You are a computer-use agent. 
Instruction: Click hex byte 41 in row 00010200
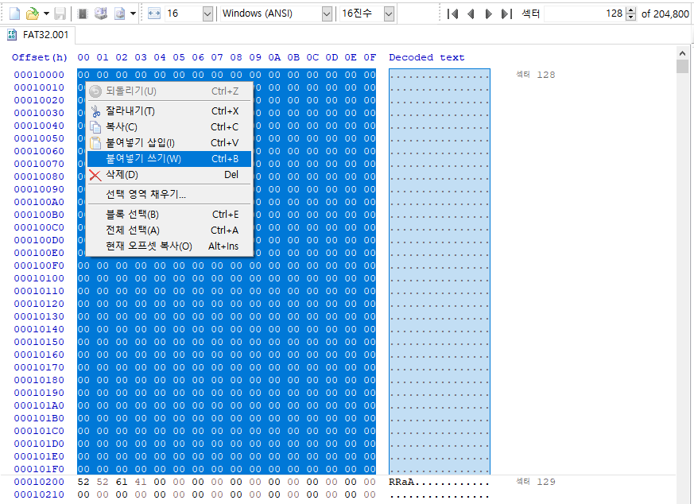[141, 482]
